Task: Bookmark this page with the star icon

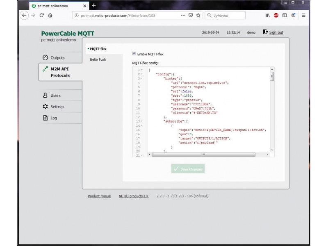Action: click(198, 15)
